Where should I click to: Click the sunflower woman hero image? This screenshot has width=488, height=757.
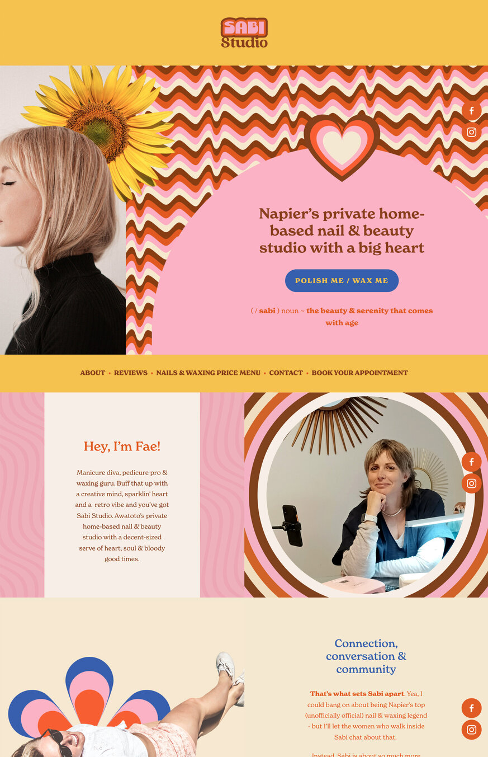[x=63, y=210]
